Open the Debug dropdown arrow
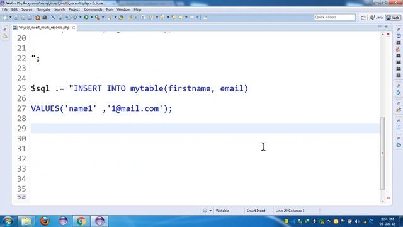 (80, 17)
